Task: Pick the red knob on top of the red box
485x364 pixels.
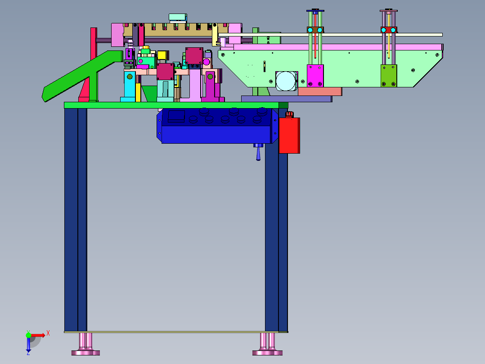Action: pyautogui.click(x=290, y=114)
